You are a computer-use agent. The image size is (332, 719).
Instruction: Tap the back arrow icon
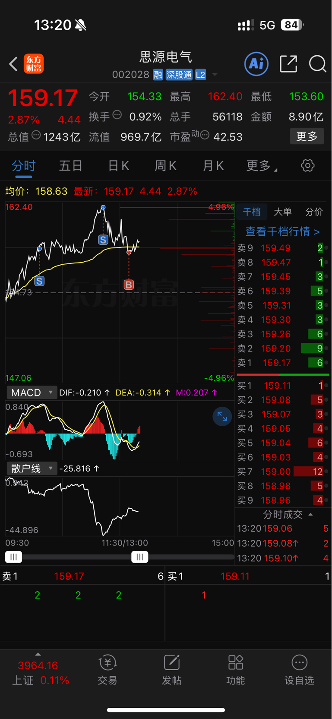tap(13, 64)
